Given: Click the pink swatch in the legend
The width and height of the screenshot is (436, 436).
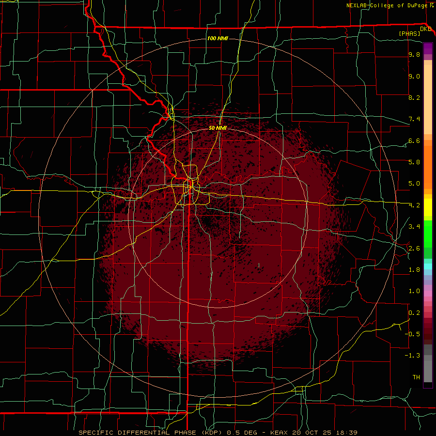Looking at the screenshot, I should [428, 294].
